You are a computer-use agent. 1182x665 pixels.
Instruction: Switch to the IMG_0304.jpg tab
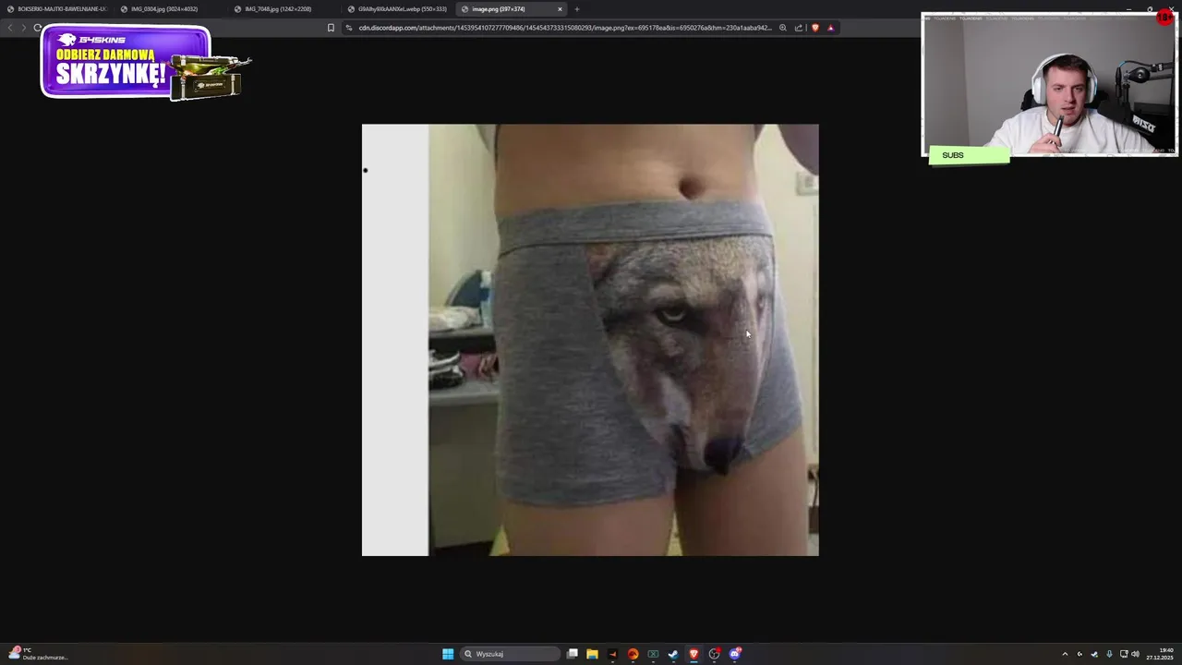(171, 9)
